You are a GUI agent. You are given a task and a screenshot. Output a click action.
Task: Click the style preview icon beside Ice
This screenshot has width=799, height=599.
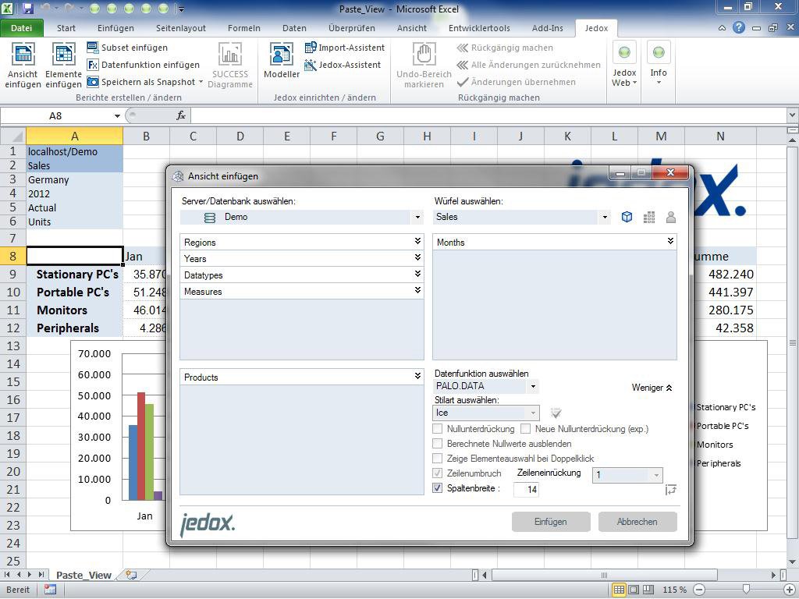coord(556,413)
